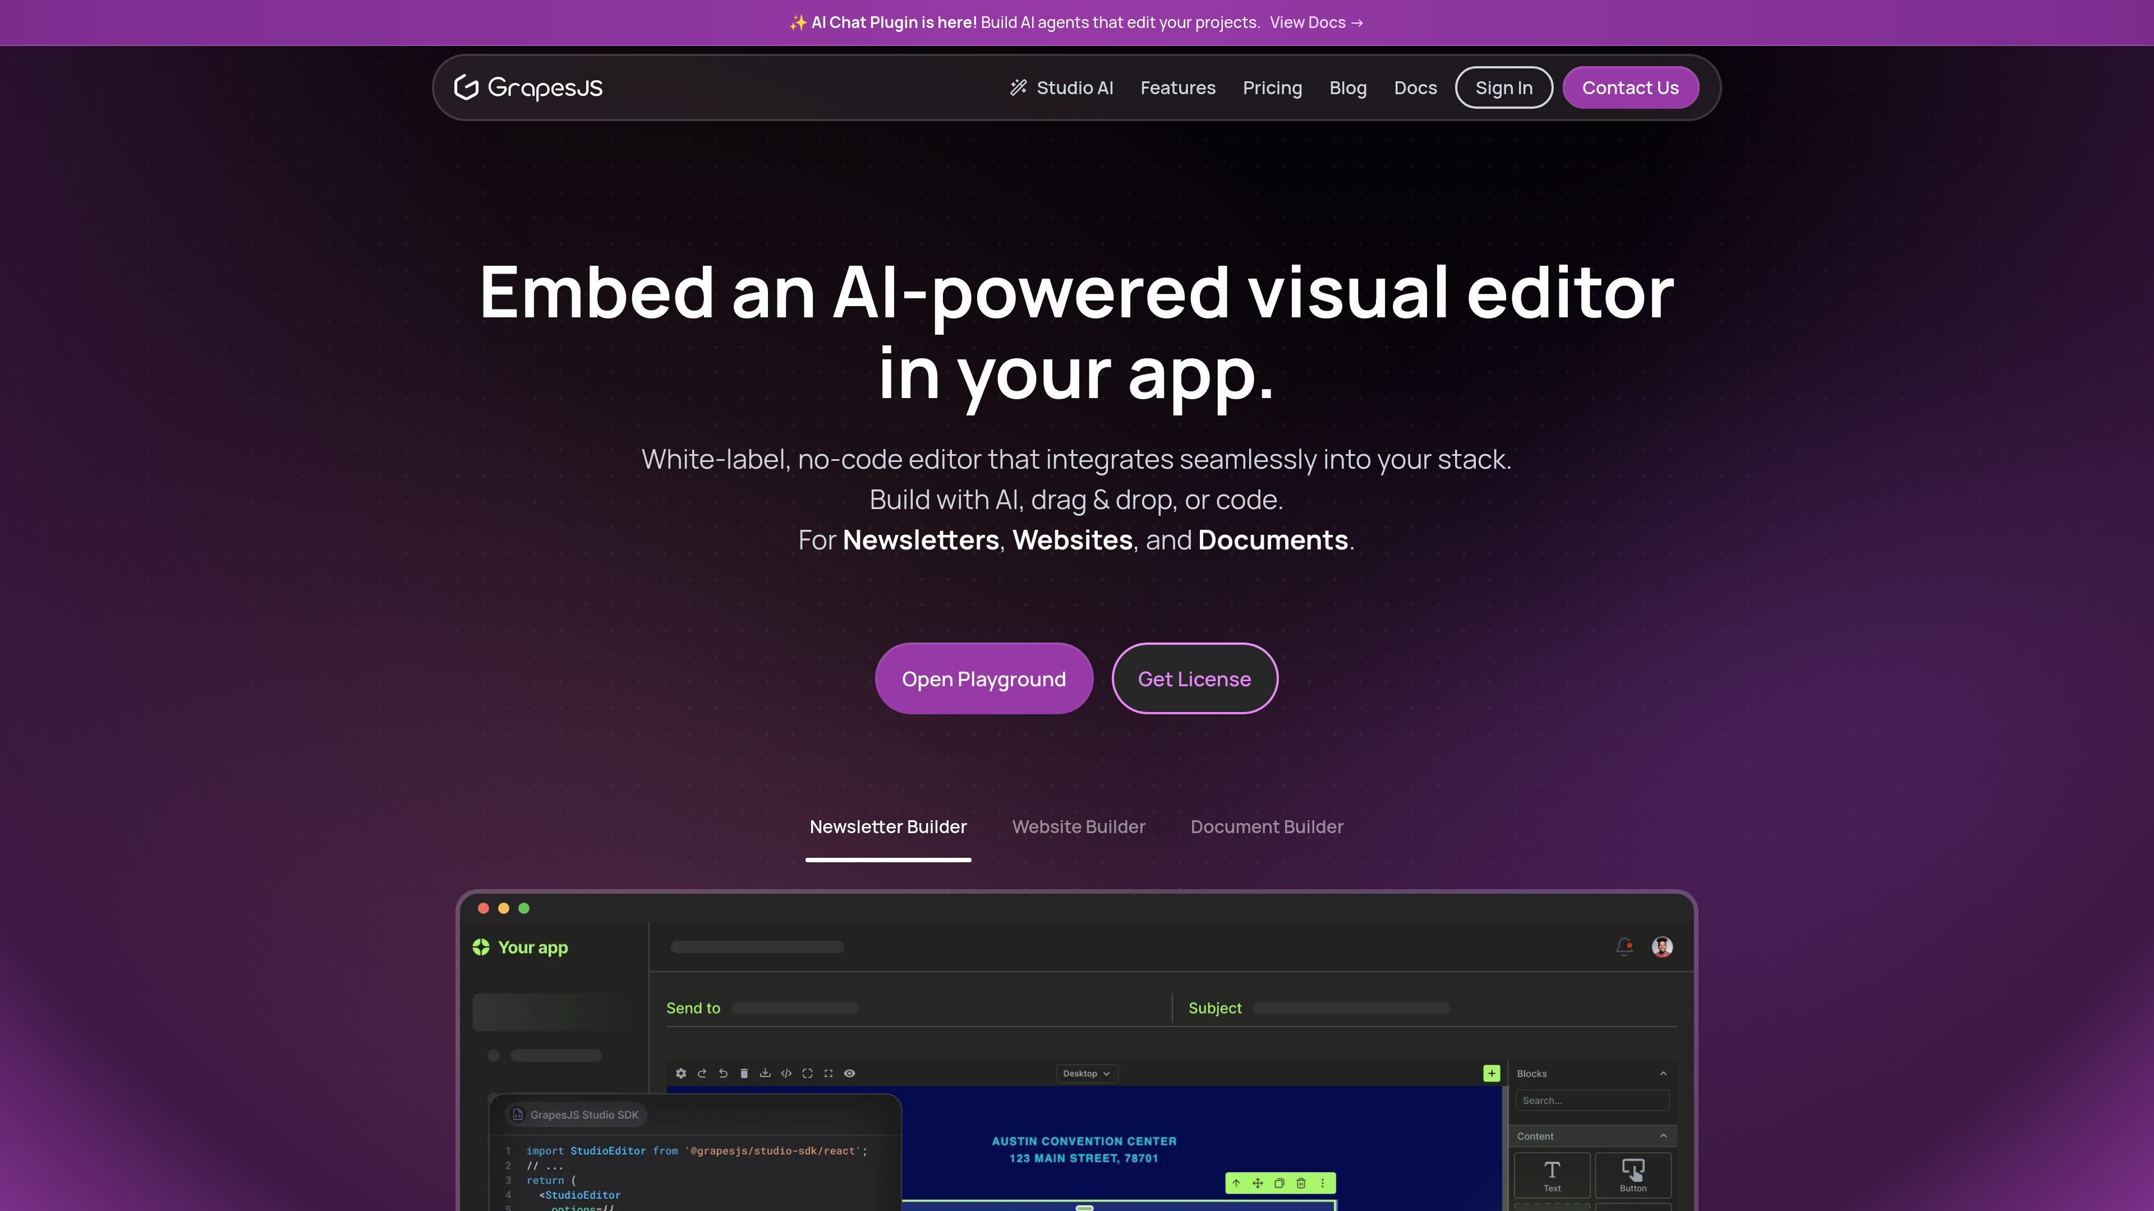Click the undo arrow in the editor toolbar

(722, 1073)
